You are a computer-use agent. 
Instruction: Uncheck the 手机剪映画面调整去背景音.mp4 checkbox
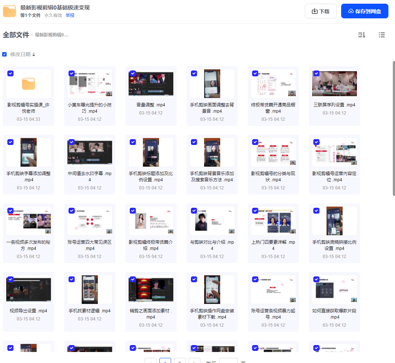coord(194,73)
